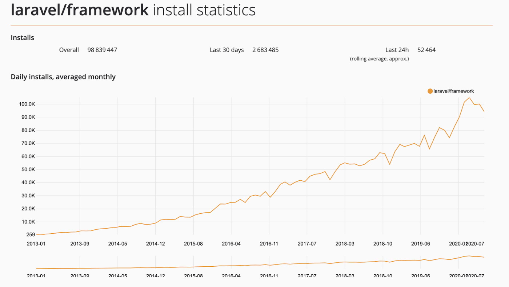Click the main chart 2013-09 axis label
Viewport: 509px width, 287px height.
coord(80,244)
